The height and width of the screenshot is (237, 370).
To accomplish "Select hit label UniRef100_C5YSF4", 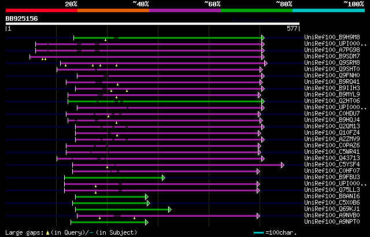I will click(332, 164).
